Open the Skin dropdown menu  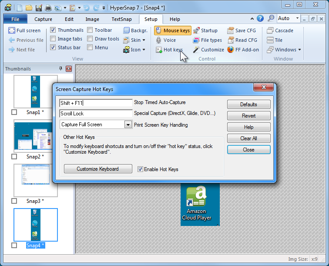pos(134,40)
